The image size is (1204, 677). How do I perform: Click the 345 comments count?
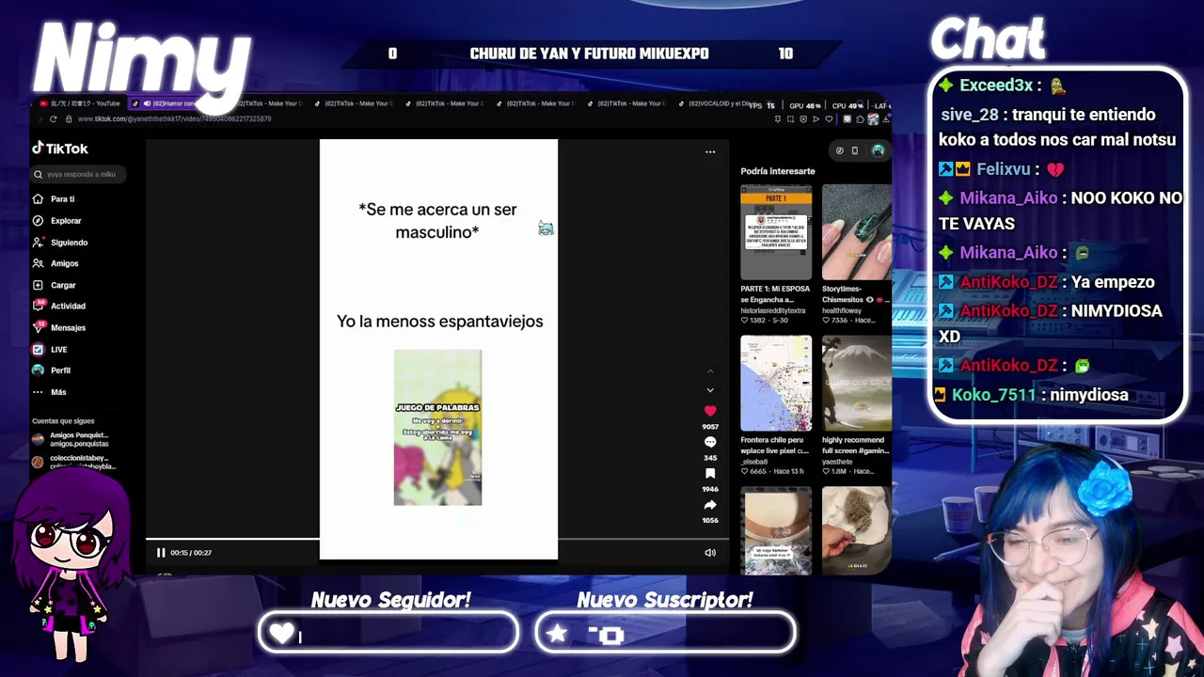(x=710, y=458)
